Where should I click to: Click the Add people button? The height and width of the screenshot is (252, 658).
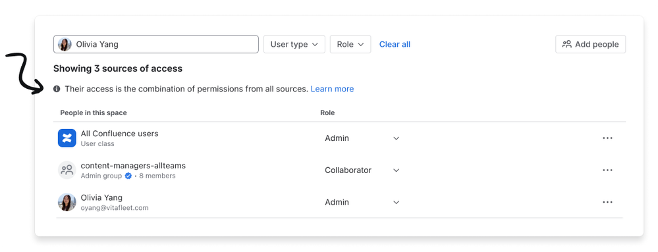pyautogui.click(x=590, y=45)
